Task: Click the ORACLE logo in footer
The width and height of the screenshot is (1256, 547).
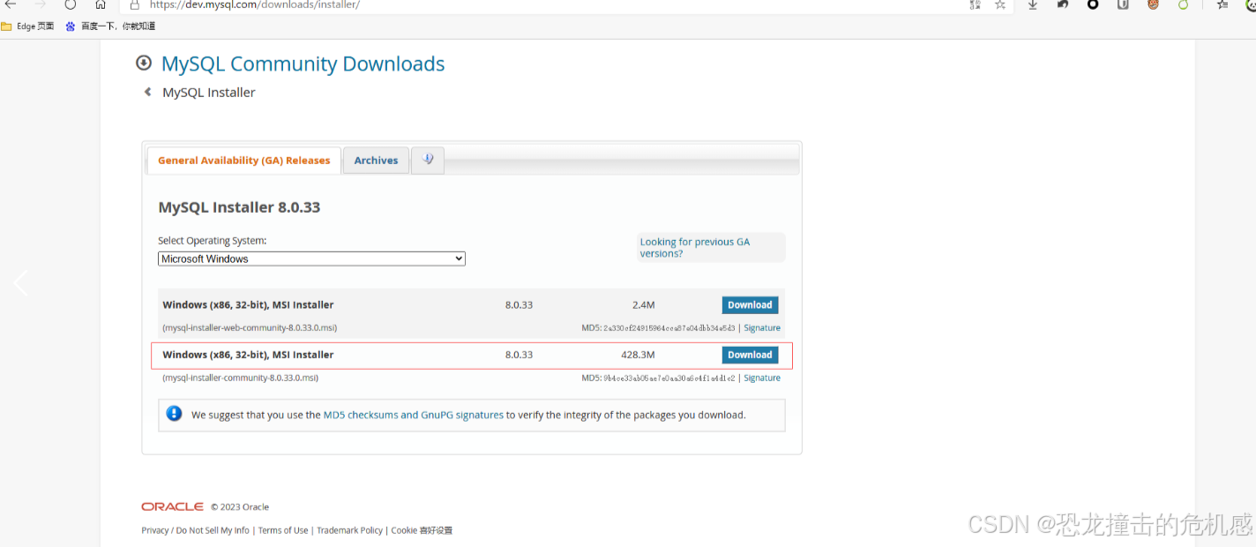Action: pos(173,506)
